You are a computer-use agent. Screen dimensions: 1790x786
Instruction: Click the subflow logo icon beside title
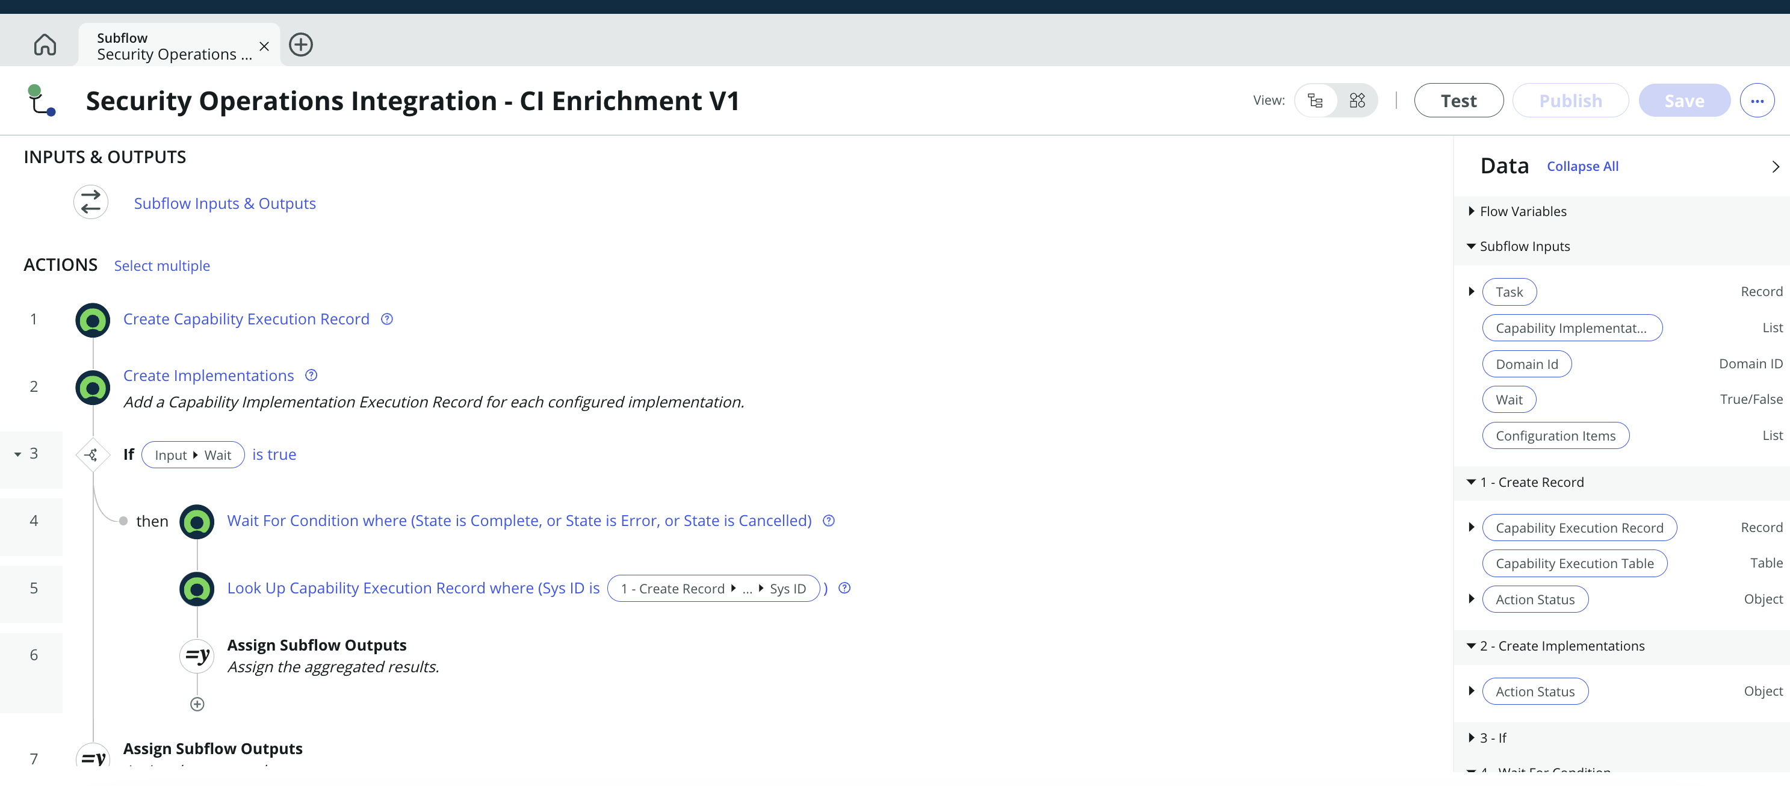42,101
